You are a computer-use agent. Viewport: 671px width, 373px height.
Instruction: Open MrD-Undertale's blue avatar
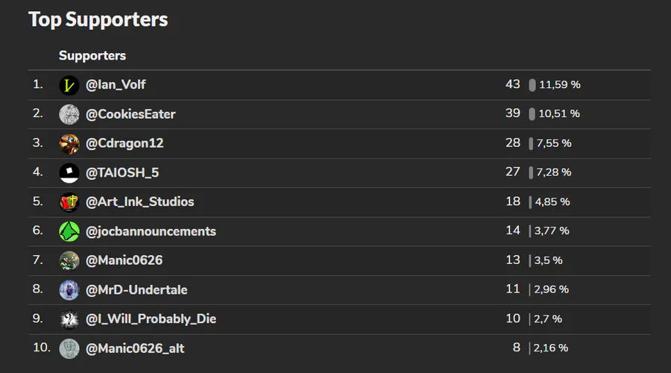click(x=69, y=290)
